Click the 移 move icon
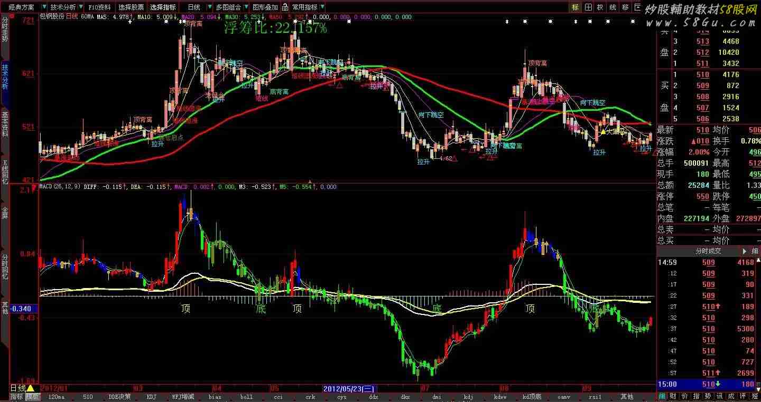This screenshot has height=402, width=761. click(626, 7)
